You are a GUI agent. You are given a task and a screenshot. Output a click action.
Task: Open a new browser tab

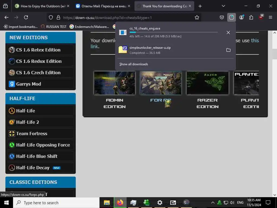[200, 6]
